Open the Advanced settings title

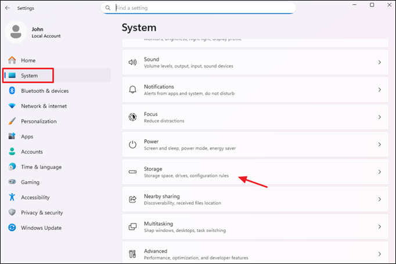156,251
